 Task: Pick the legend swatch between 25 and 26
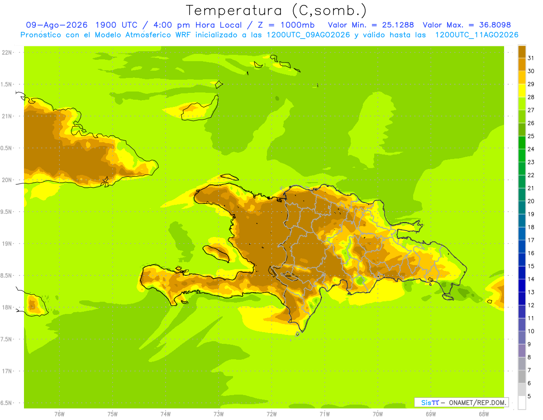522,130
